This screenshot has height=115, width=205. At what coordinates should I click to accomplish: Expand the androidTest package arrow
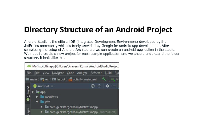point(42,112)
